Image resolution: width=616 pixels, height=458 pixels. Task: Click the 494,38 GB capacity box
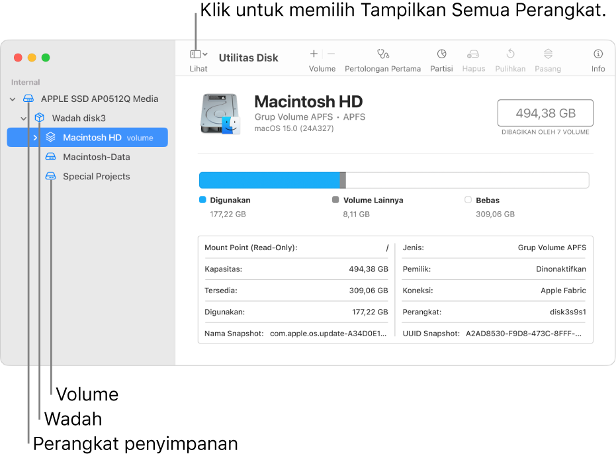click(x=545, y=113)
